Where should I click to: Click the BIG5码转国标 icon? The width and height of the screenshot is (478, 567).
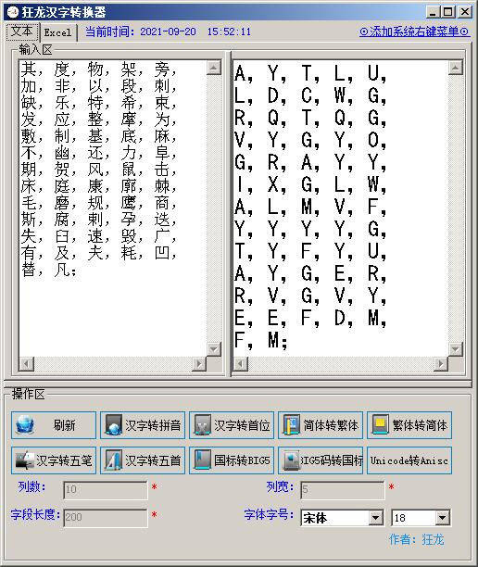pyautogui.click(x=291, y=460)
